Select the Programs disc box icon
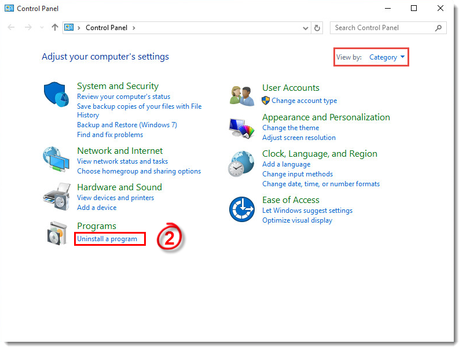The image size is (459, 347). (56, 234)
